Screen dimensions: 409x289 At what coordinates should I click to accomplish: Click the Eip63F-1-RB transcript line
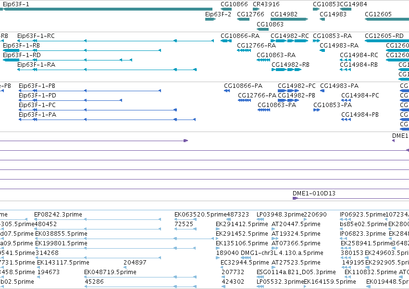click(82, 50)
